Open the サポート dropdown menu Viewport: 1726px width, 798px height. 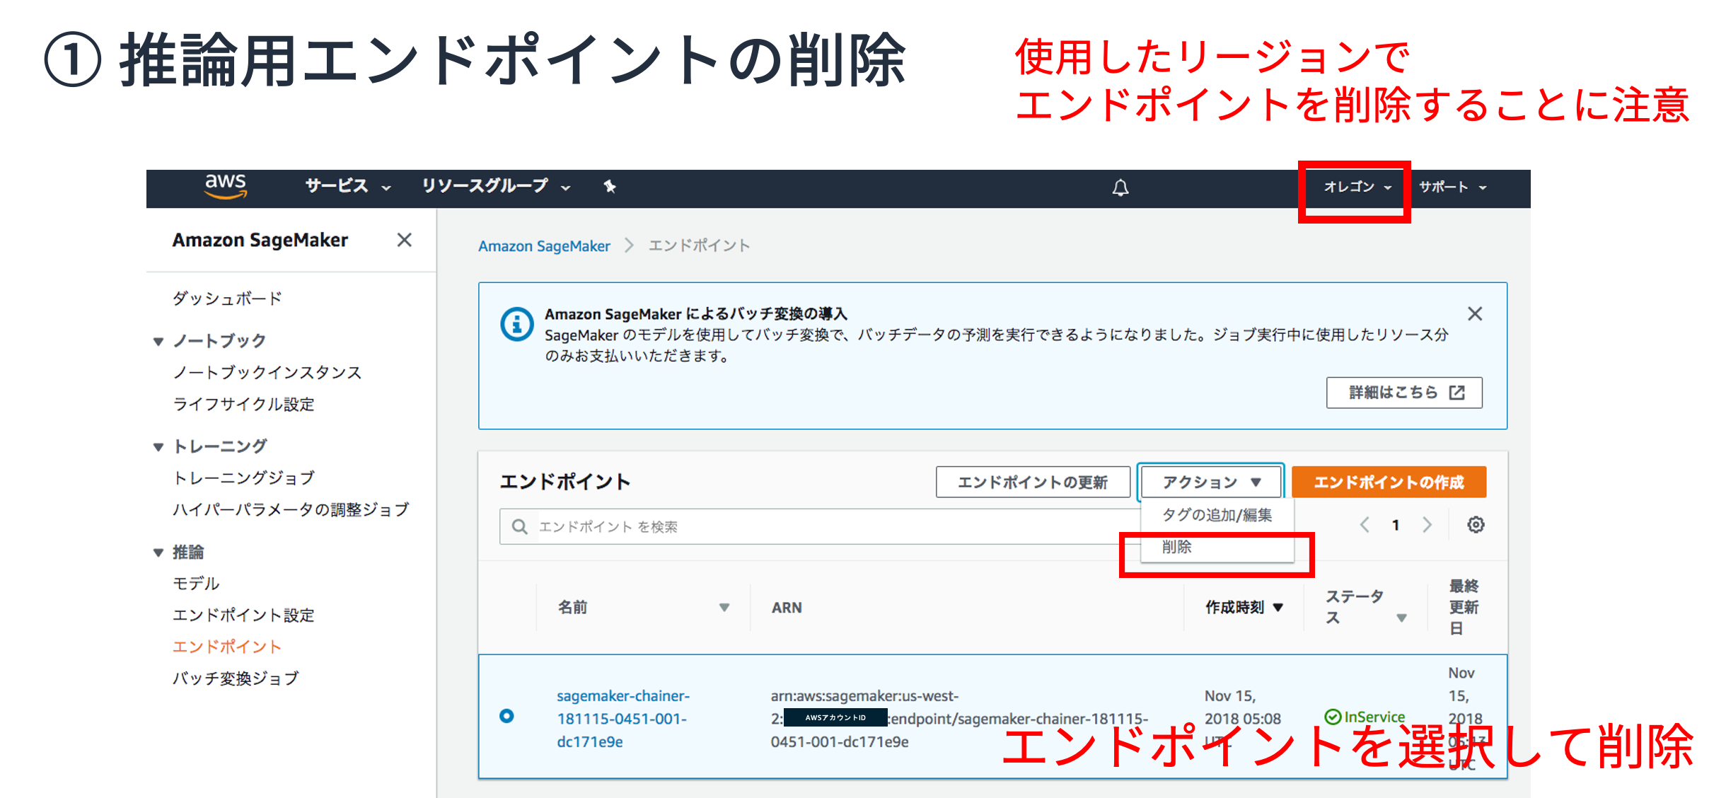click(1452, 187)
